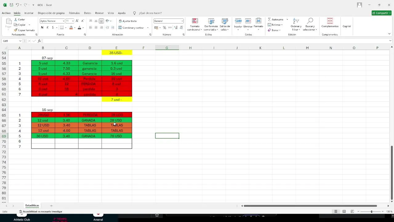This screenshot has width=394, height=222.
Task: Align text to top
Action: point(90,21)
